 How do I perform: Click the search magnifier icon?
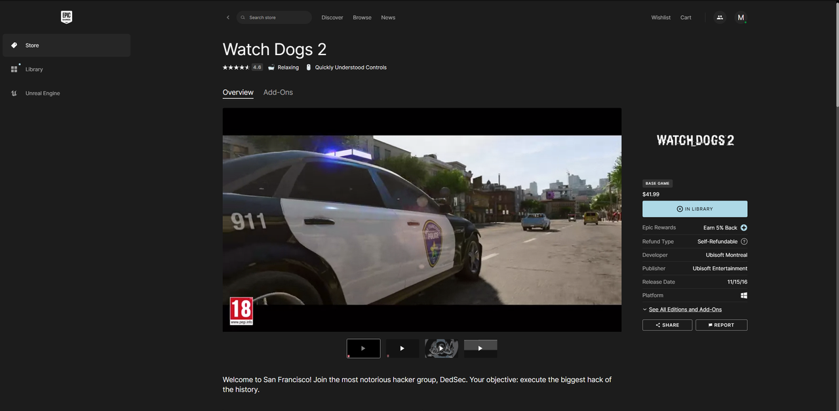pos(243,18)
